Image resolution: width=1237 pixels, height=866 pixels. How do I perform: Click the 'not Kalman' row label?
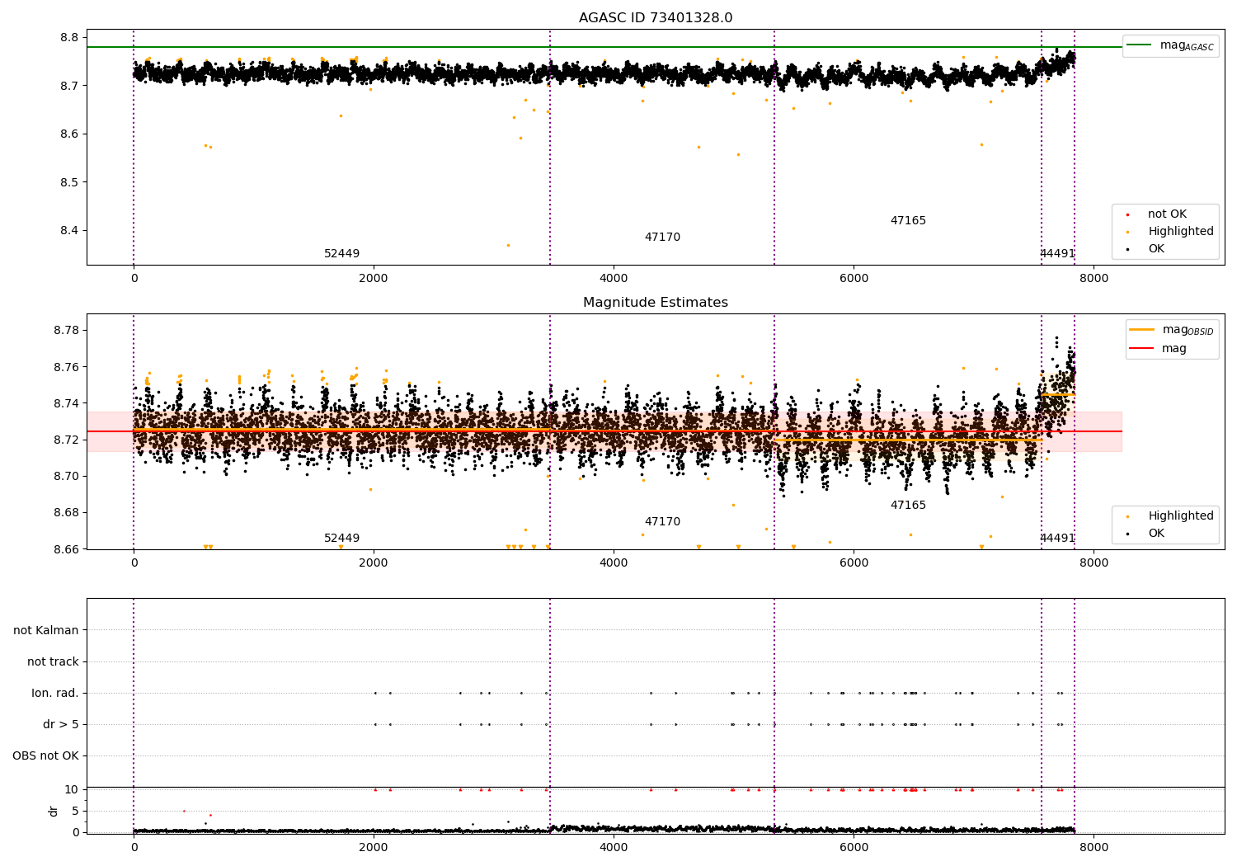point(46,631)
